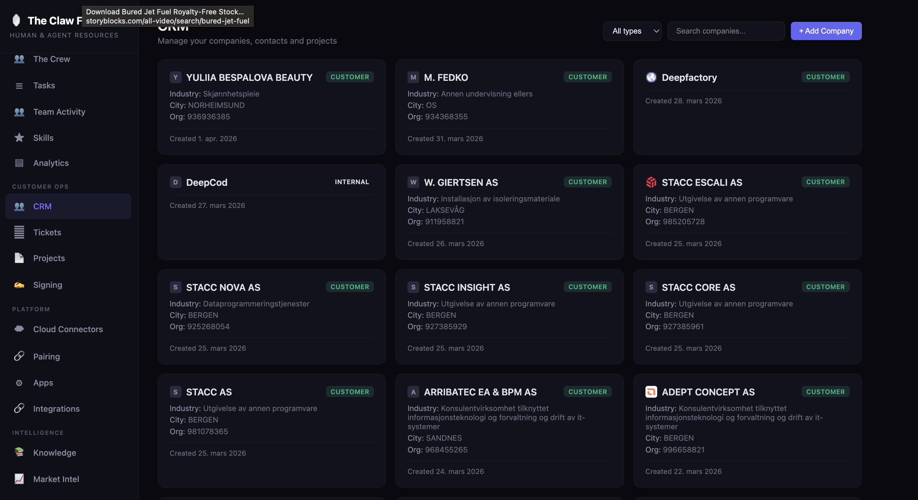Open the CRM section in the sidebar
Viewport: 918px width, 500px height.
click(x=42, y=206)
